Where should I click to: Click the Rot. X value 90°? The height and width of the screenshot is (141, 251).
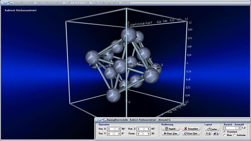(124, 129)
